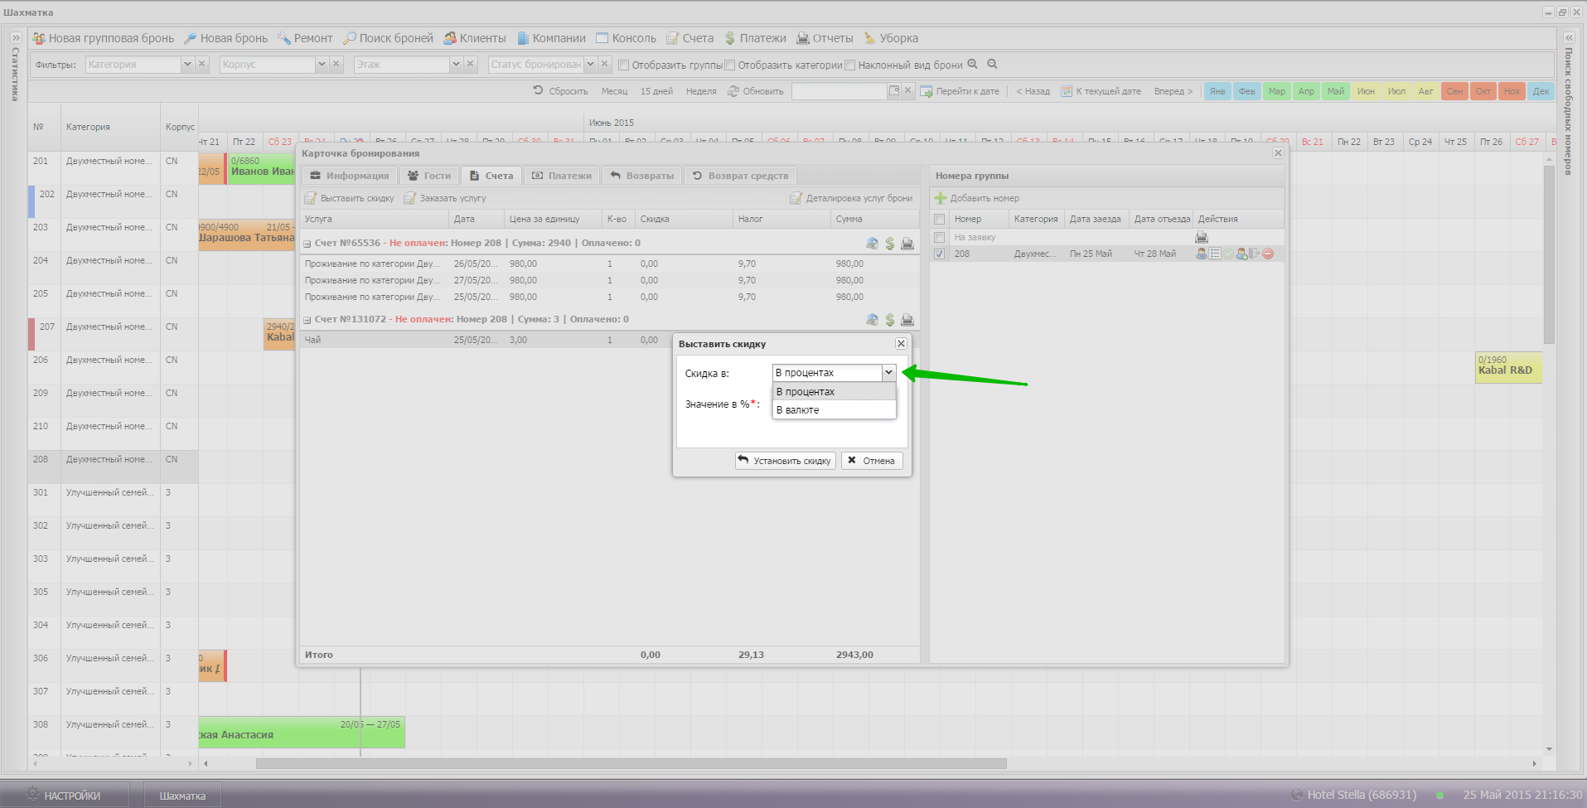
Task: Open the Ремонт tool
Action: point(305,38)
